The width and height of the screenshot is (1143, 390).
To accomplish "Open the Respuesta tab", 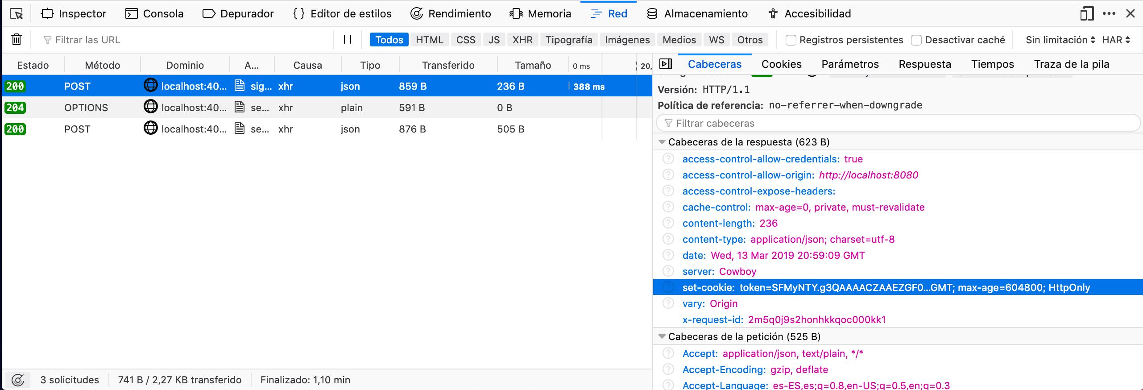I will [x=925, y=64].
